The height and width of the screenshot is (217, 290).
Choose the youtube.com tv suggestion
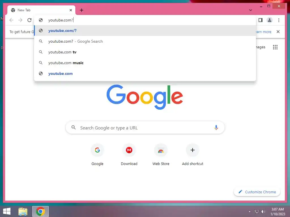(145, 52)
